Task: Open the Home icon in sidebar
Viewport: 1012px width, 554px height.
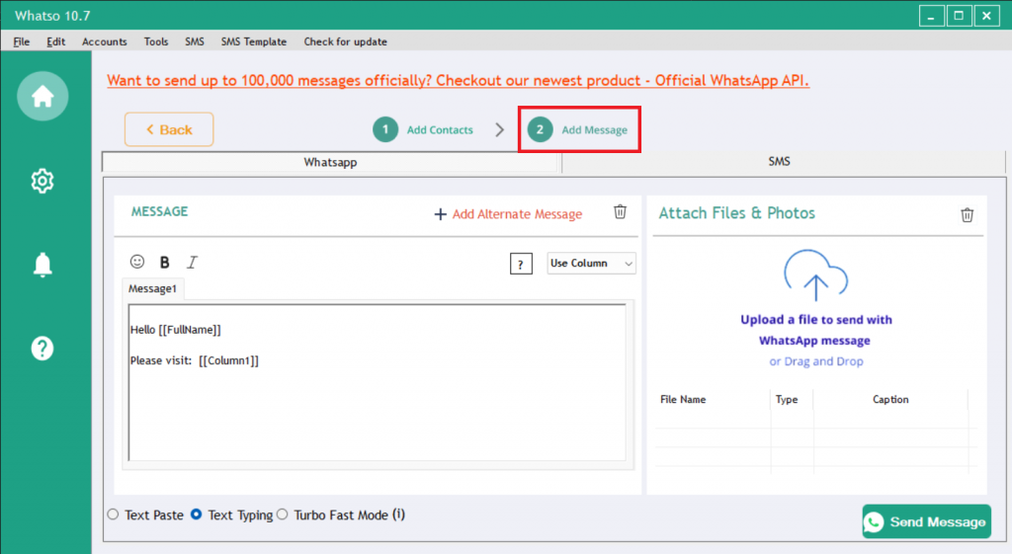Action: (42, 96)
